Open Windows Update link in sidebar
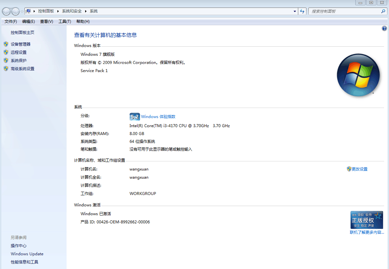389x269 pixels. pyautogui.click(x=27, y=254)
